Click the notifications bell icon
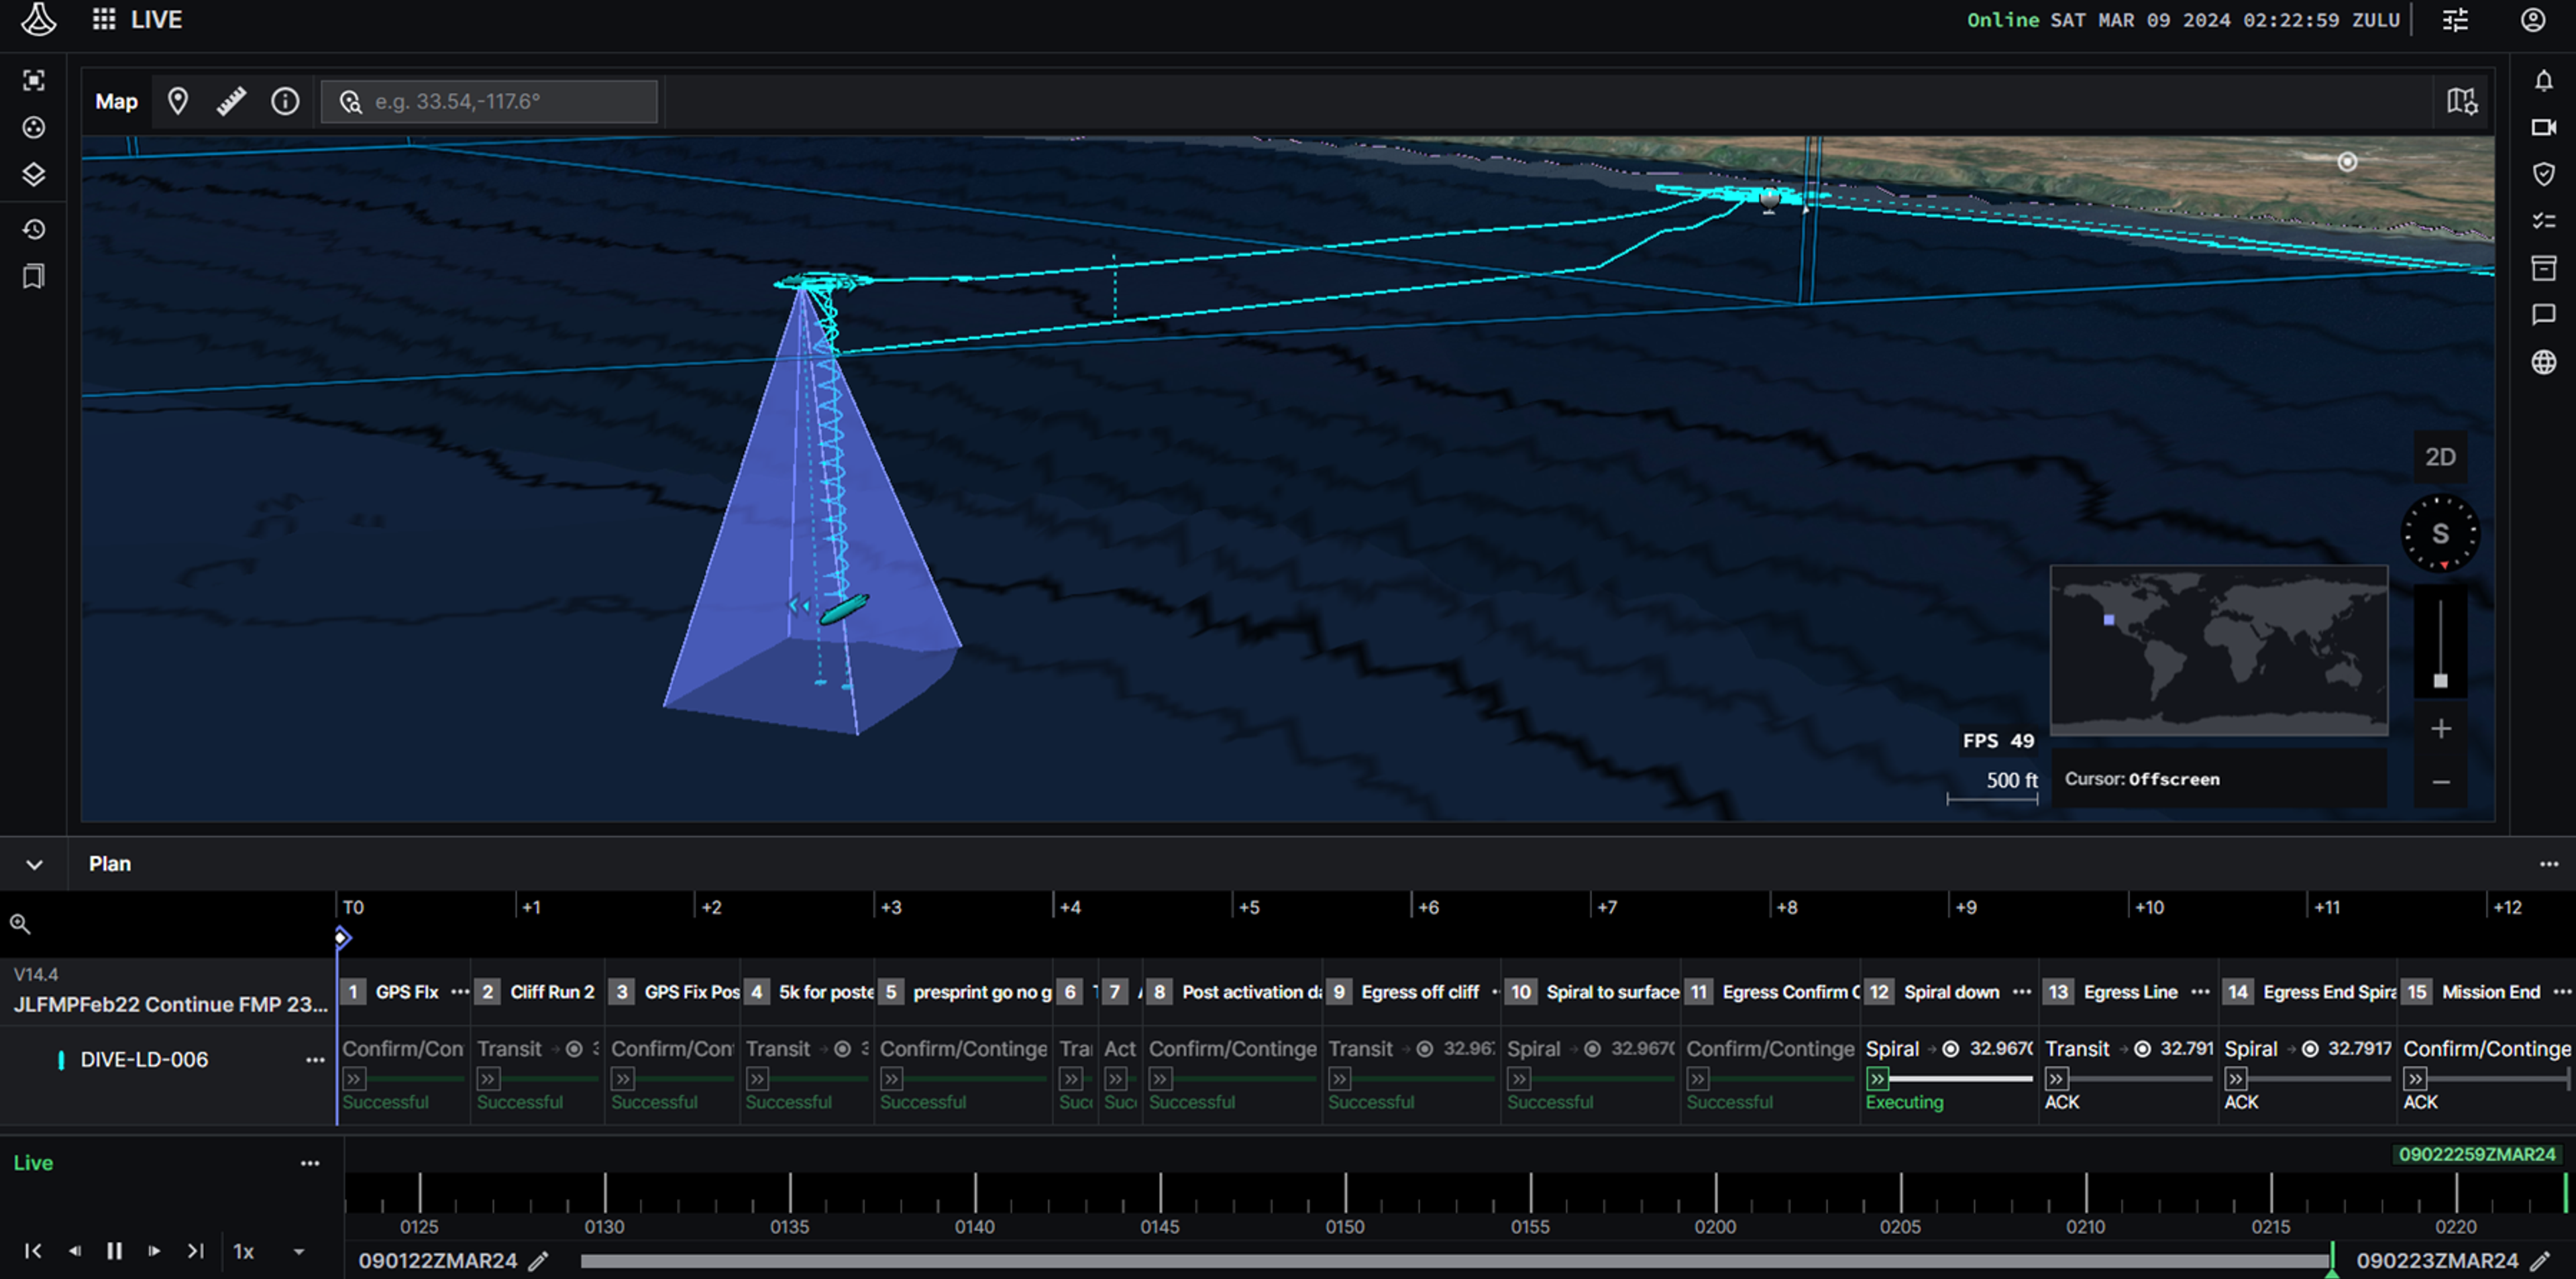The image size is (2576, 1279). (x=2543, y=81)
